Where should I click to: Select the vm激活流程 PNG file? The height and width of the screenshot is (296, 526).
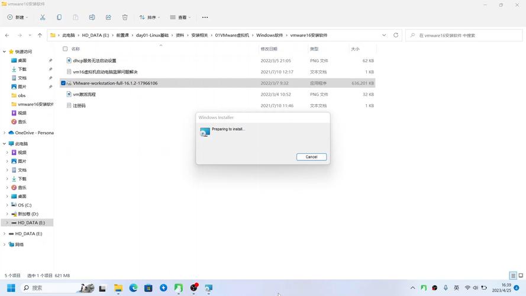[x=84, y=94]
